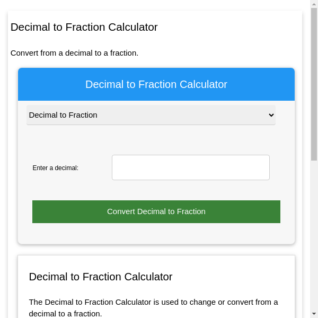Click the scrollbar down arrow
The image size is (318, 318).
[314, 314]
